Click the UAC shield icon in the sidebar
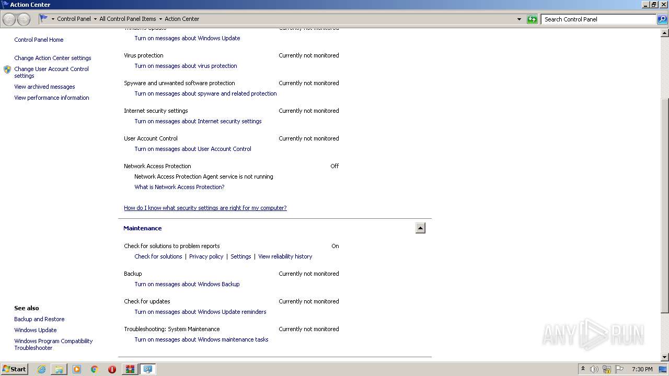This screenshot has width=669, height=376. 7,69
